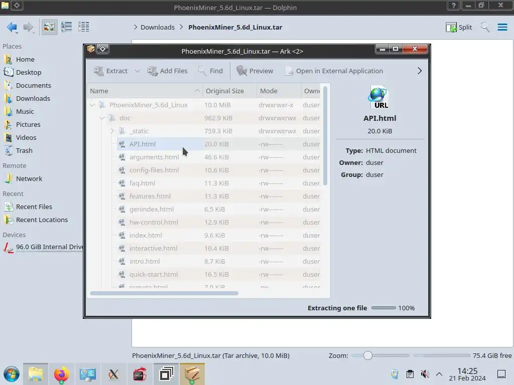Open Pictures in Places panel

coord(28,125)
